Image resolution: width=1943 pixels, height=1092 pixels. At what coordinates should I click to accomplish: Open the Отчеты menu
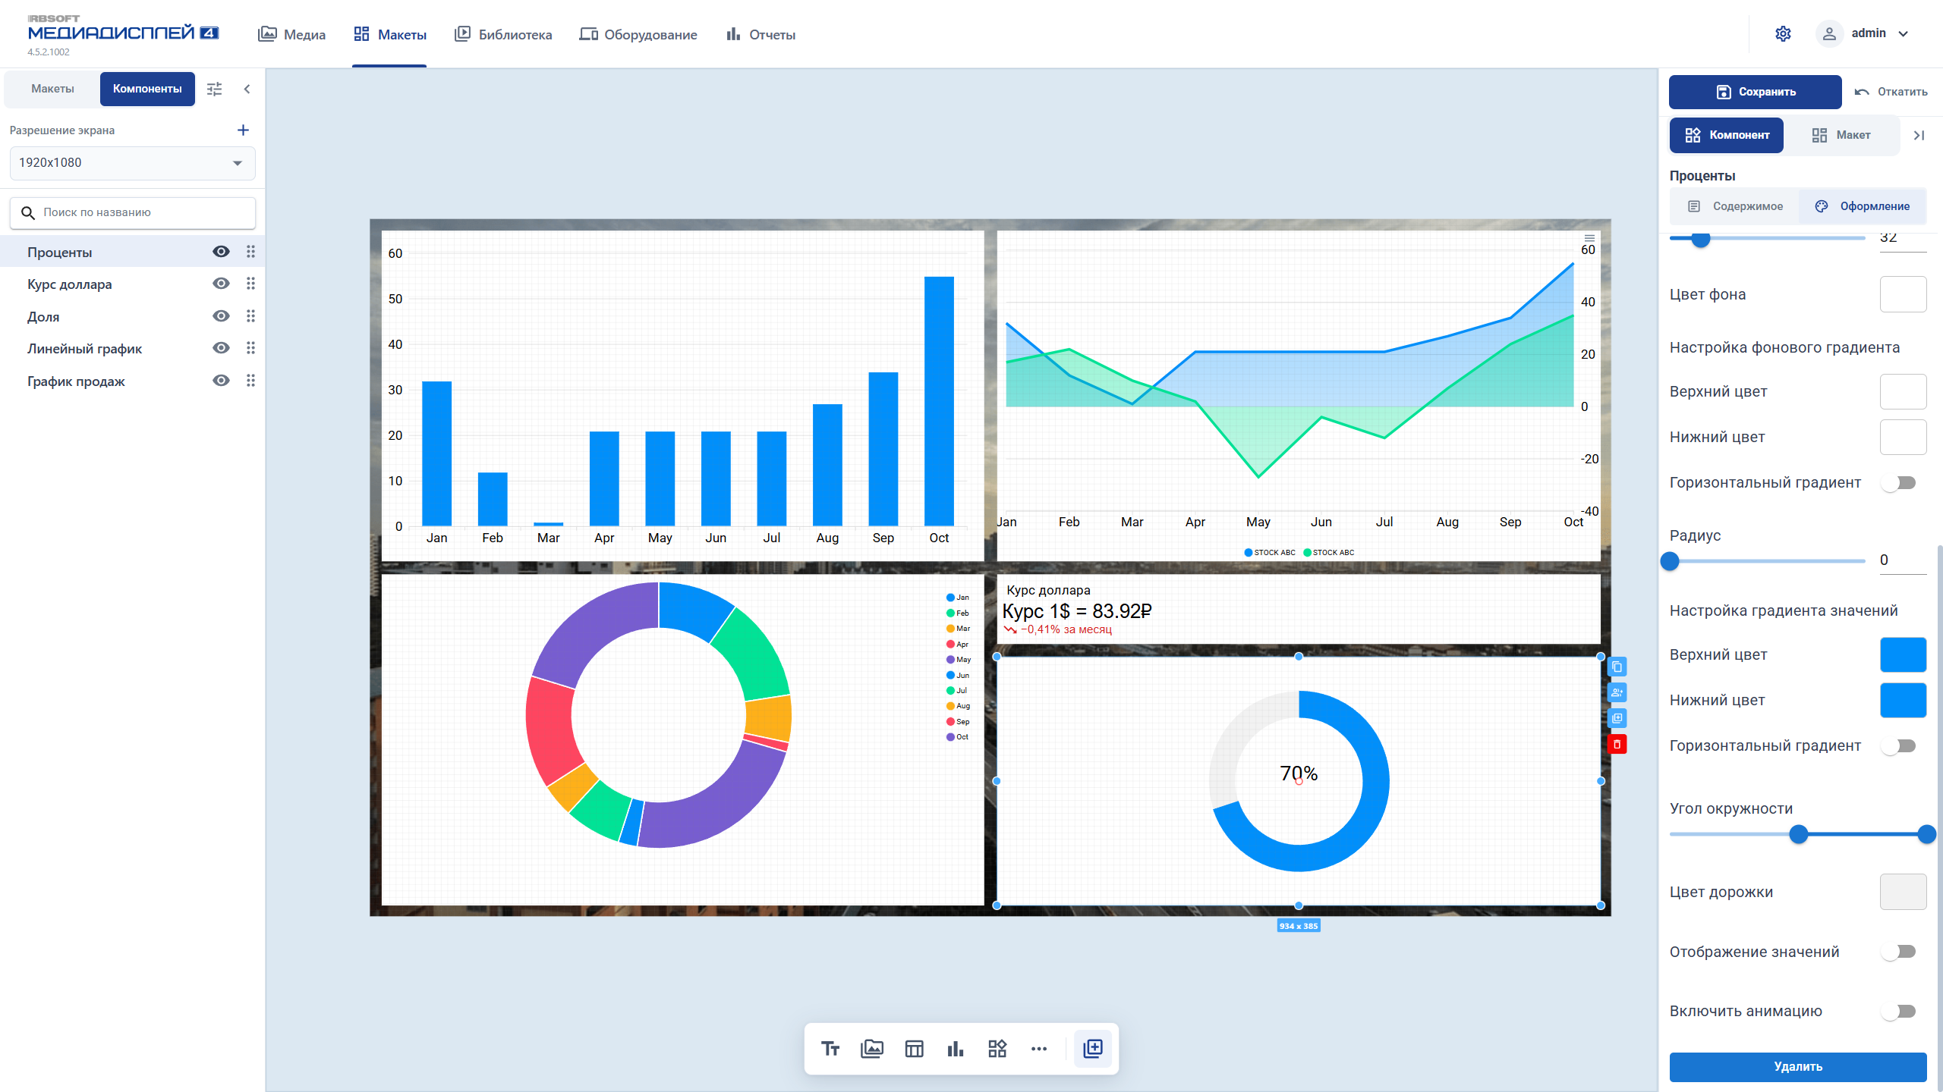click(x=761, y=34)
